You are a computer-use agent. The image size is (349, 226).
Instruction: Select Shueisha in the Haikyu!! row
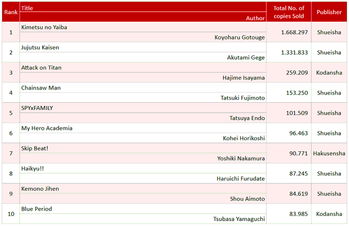[x=329, y=174]
